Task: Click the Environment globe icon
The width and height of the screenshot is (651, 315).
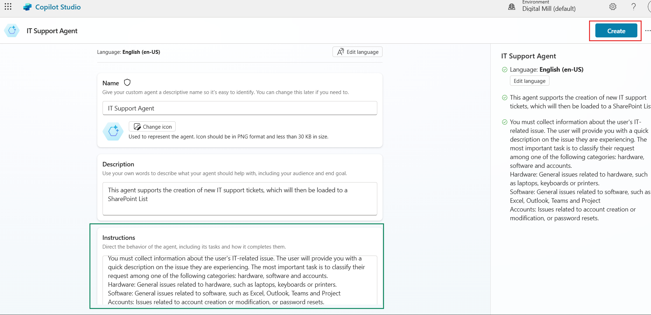Action: coord(512,7)
